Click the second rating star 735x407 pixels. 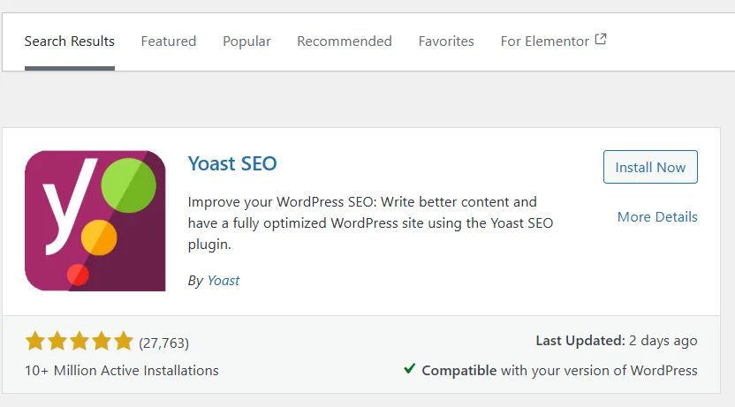pos(57,342)
